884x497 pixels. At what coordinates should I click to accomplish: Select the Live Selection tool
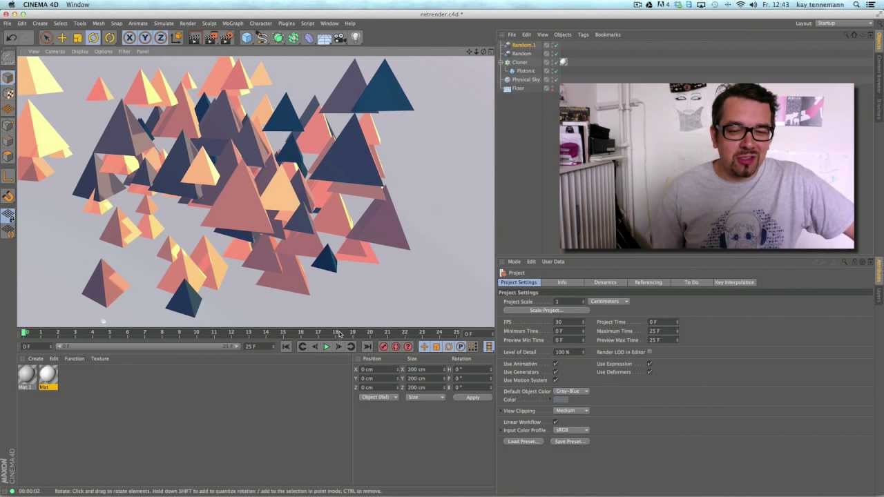click(46, 38)
